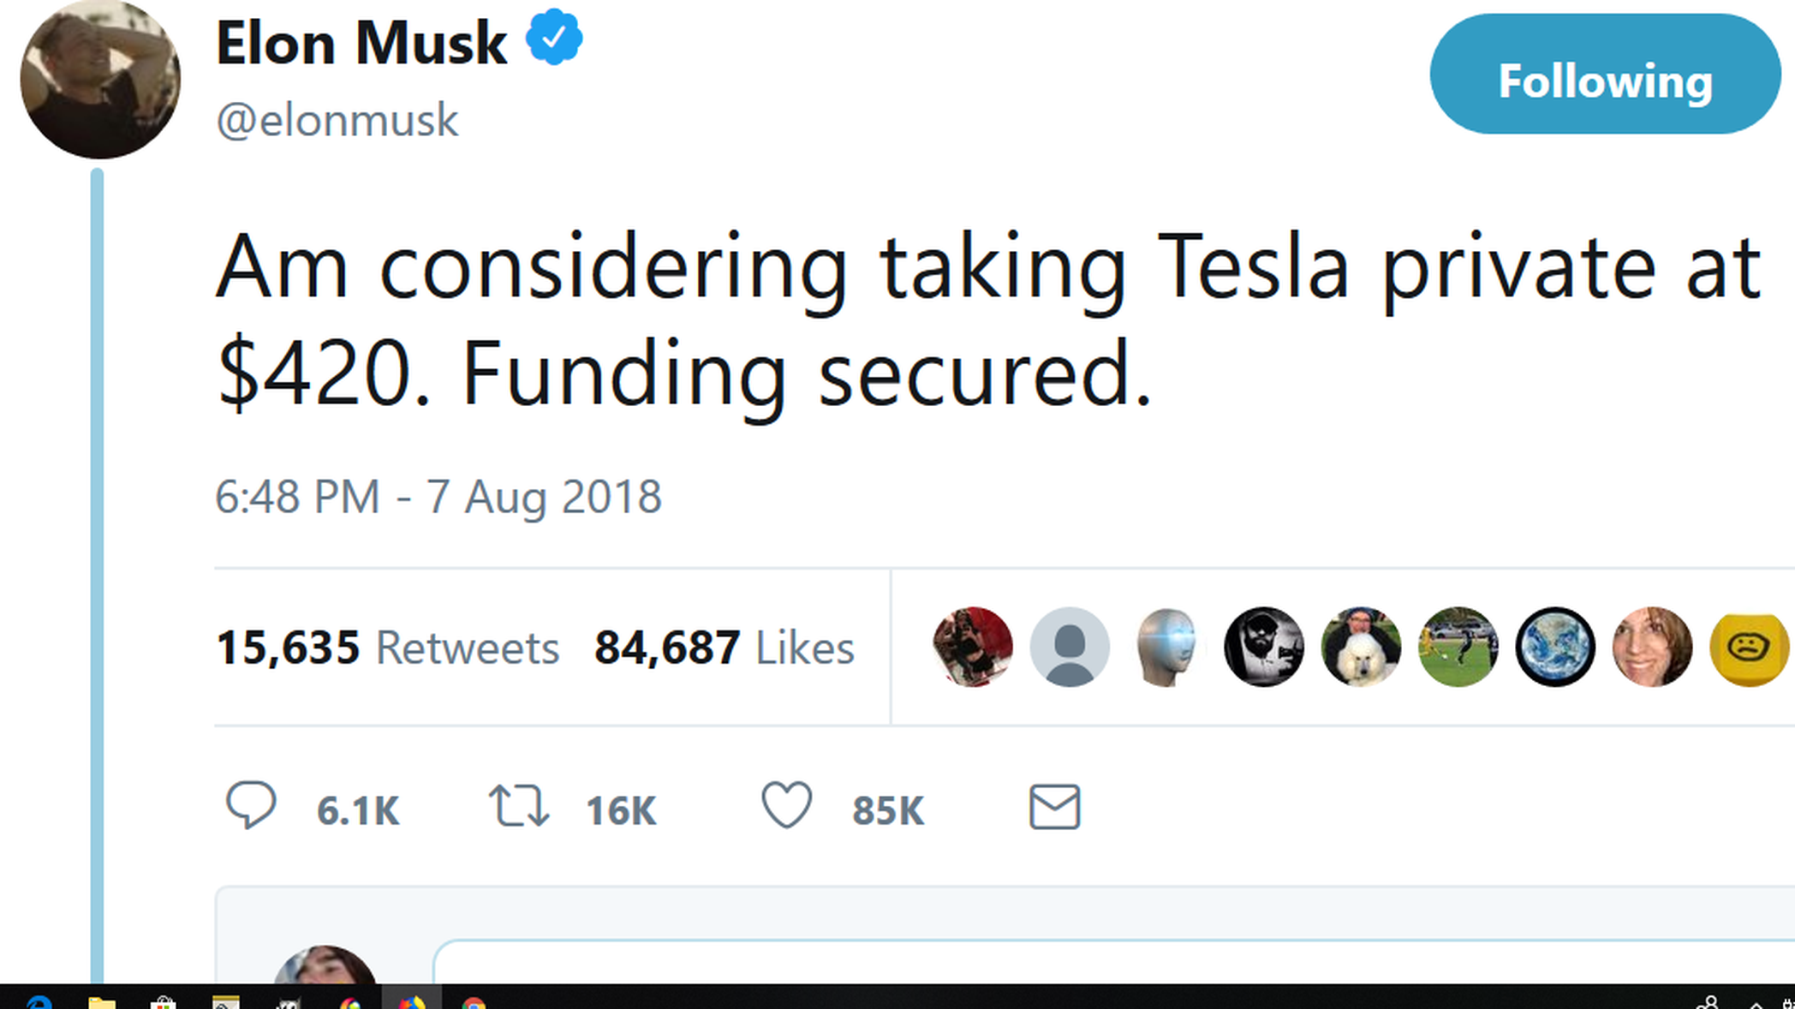The height and width of the screenshot is (1009, 1795).
Task: View the 84,687 Likes list
Action: click(724, 648)
